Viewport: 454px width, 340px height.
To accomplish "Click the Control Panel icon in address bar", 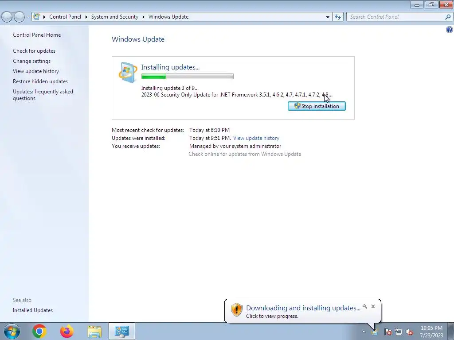I will point(36,16).
